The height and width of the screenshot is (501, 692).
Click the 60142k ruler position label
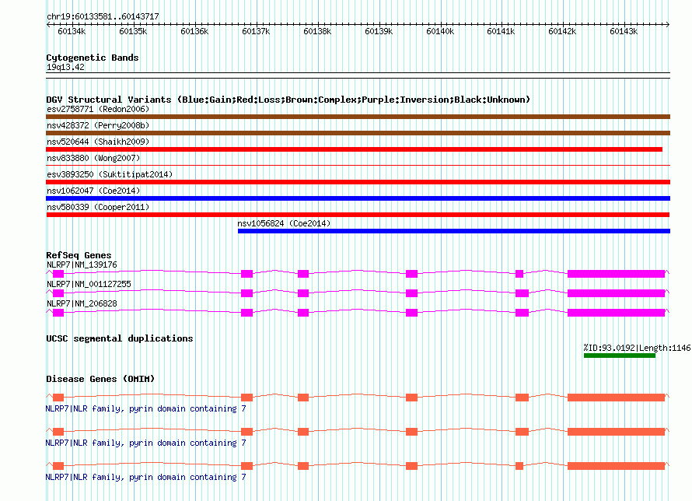pyautogui.click(x=562, y=31)
